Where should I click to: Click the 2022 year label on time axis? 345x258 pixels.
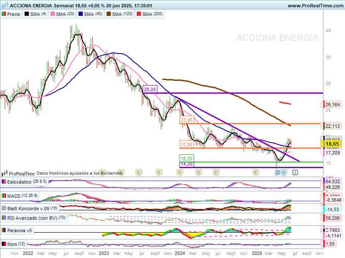tap(28, 253)
